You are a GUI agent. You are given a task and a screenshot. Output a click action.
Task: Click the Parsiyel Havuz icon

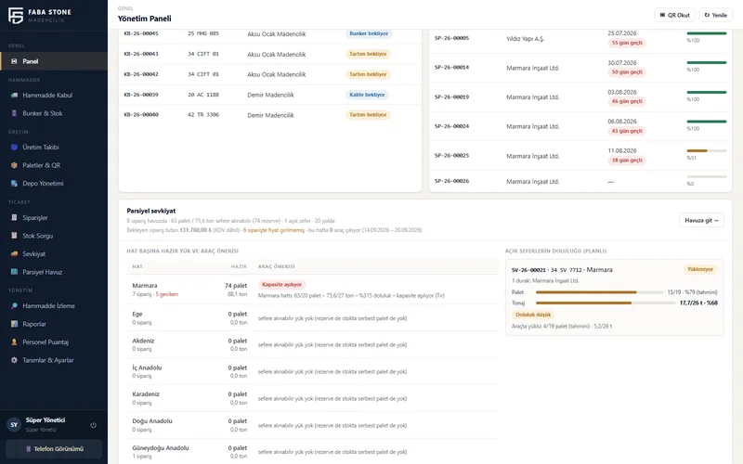14,272
